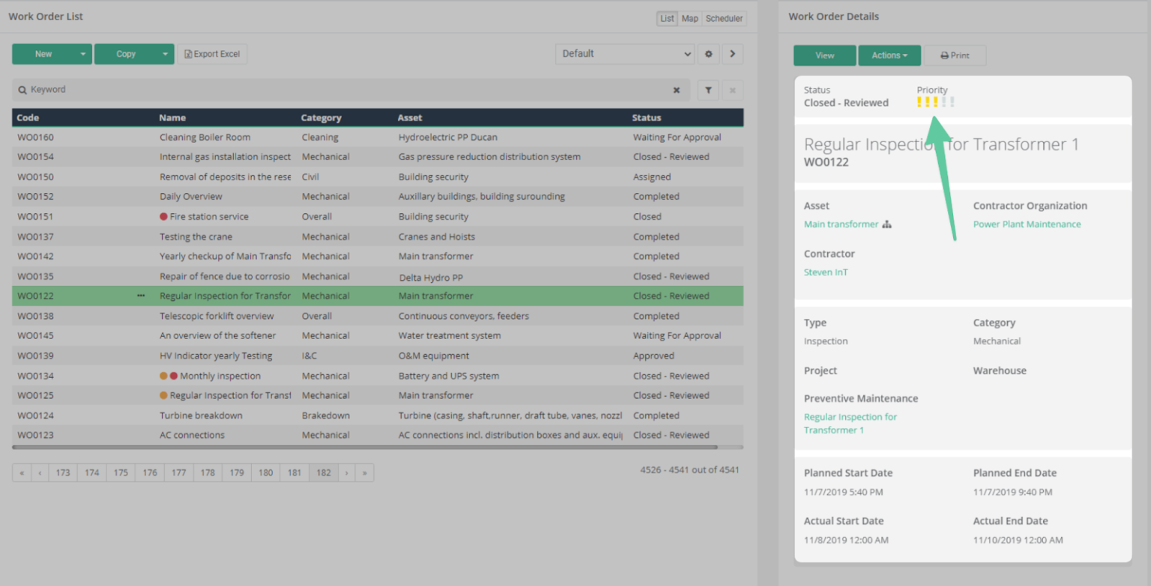The height and width of the screenshot is (586, 1151).
Task: Click the hierarchy icon beside Main transformer asset
Action: click(887, 224)
